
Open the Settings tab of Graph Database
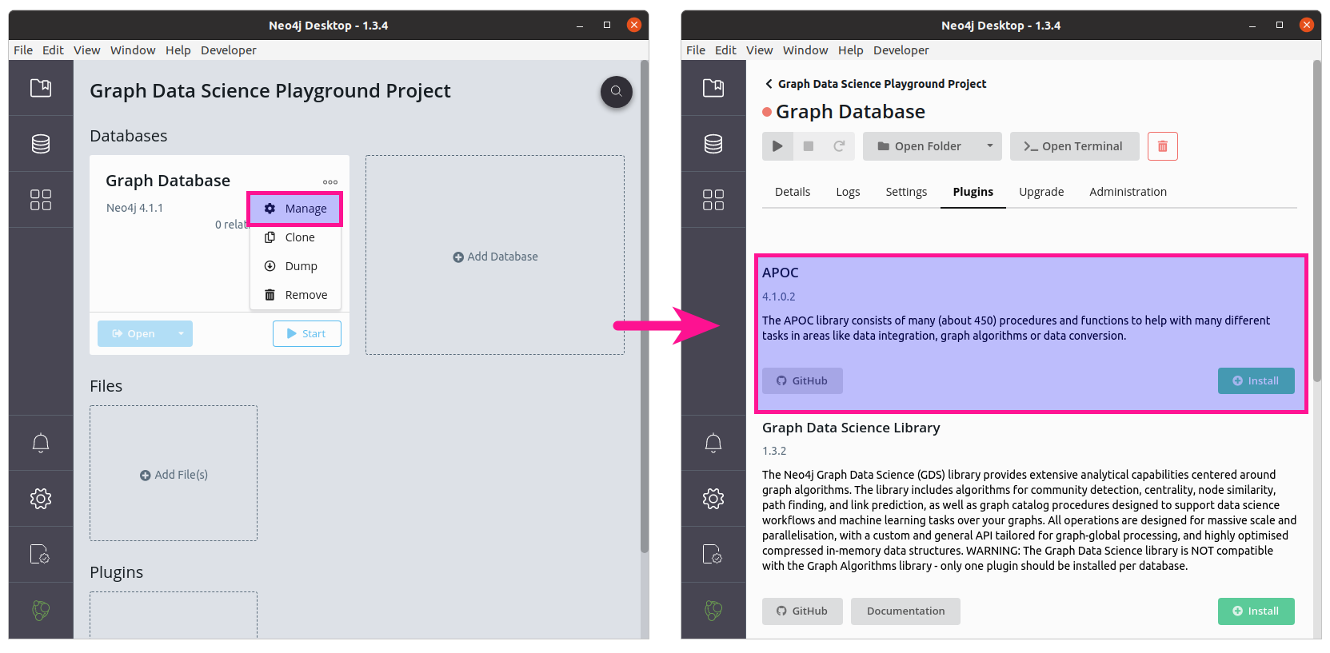pos(906,192)
